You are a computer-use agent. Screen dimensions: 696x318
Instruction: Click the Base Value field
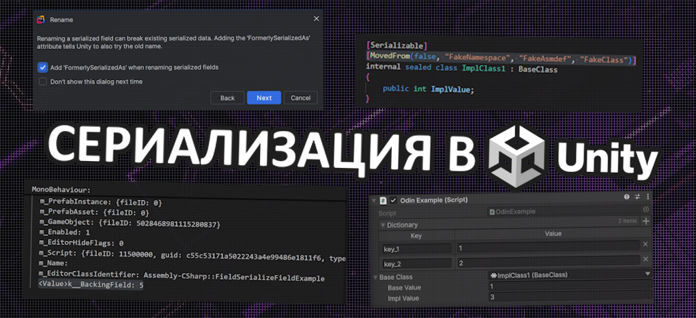coord(570,286)
